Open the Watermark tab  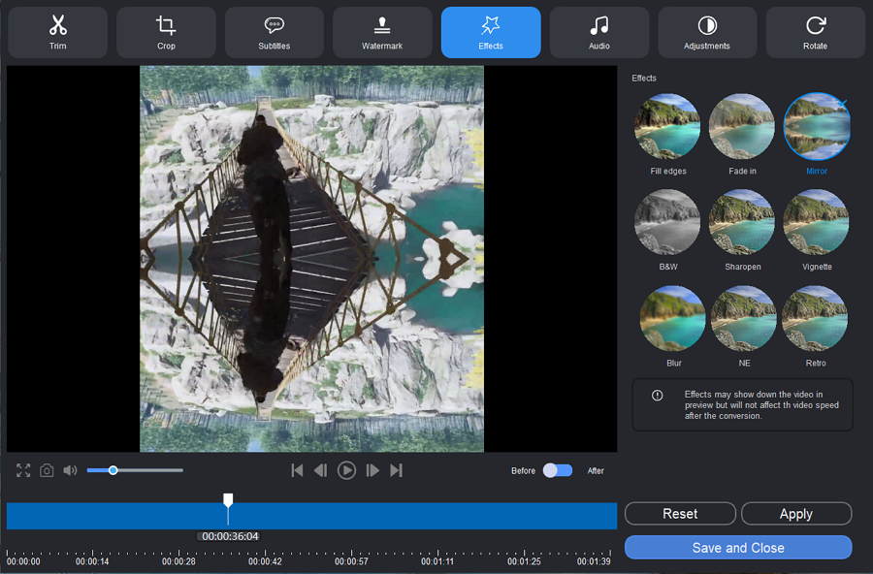[x=382, y=32]
